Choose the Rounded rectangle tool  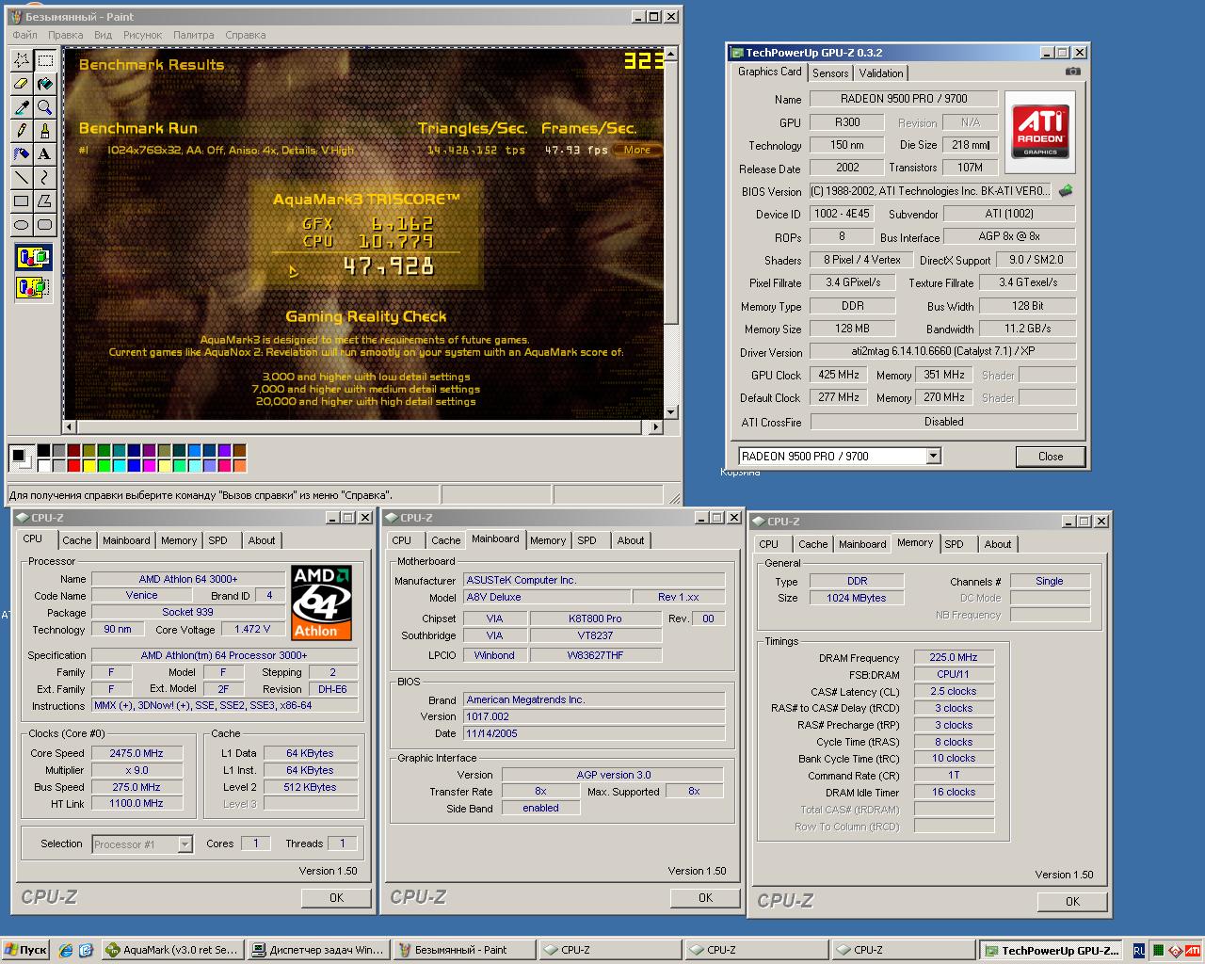pos(44,225)
